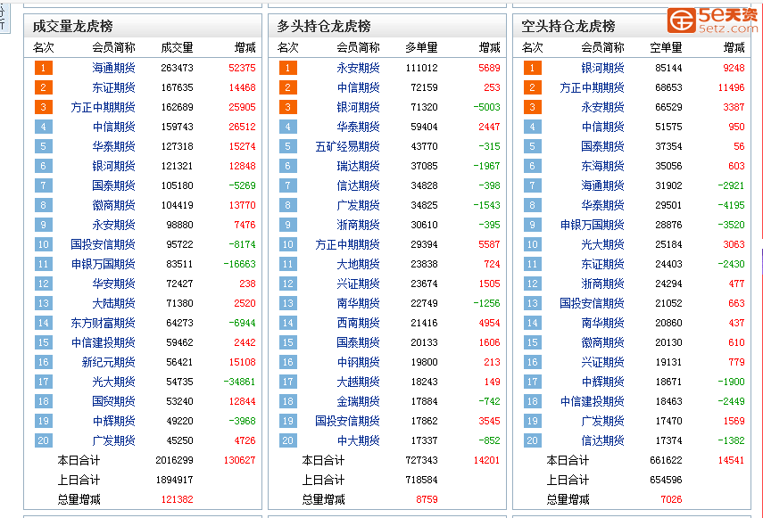The width and height of the screenshot is (763, 518).
Task: Click the 大地期货 member link
Action: (358, 264)
